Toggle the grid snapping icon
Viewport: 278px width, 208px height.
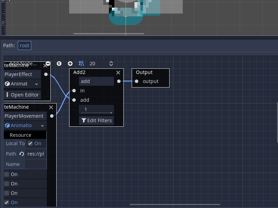(x=81, y=64)
